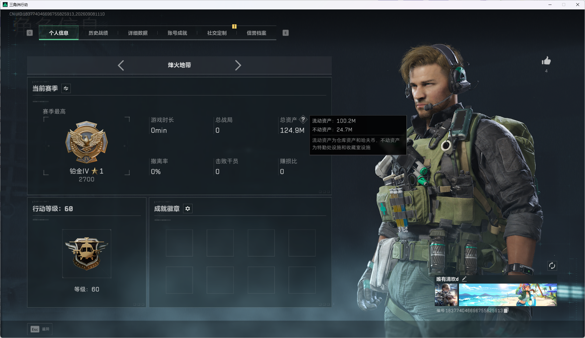Click the Esc 返回 back button
The image size is (585, 338).
coord(40,329)
